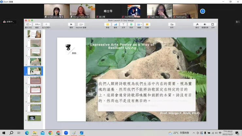
Task: Launch Microsoft Edge from taskbar
Action: [27, 133]
